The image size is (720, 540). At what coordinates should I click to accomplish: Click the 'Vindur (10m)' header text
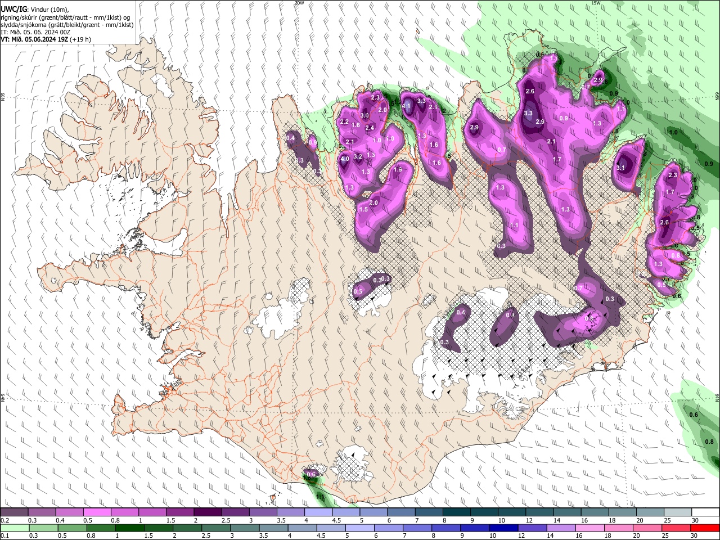pos(48,10)
